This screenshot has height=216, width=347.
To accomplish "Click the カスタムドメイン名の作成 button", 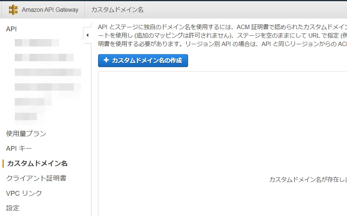I will (x=143, y=60).
